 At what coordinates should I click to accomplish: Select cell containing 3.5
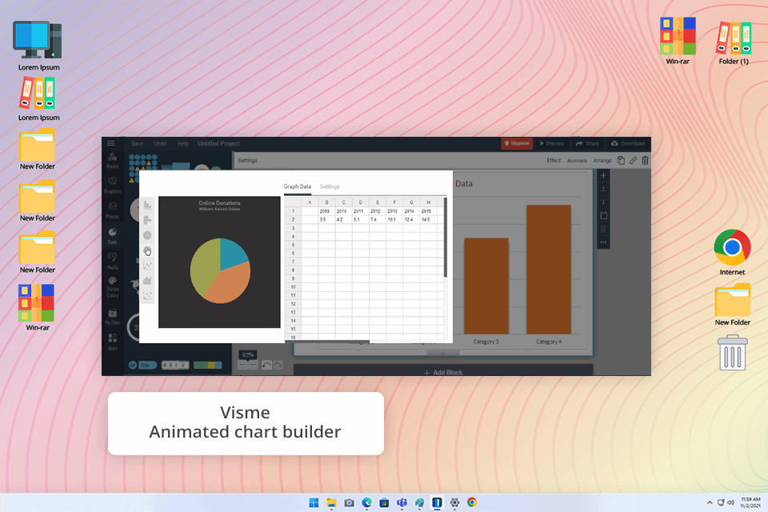[x=326, y=219]
